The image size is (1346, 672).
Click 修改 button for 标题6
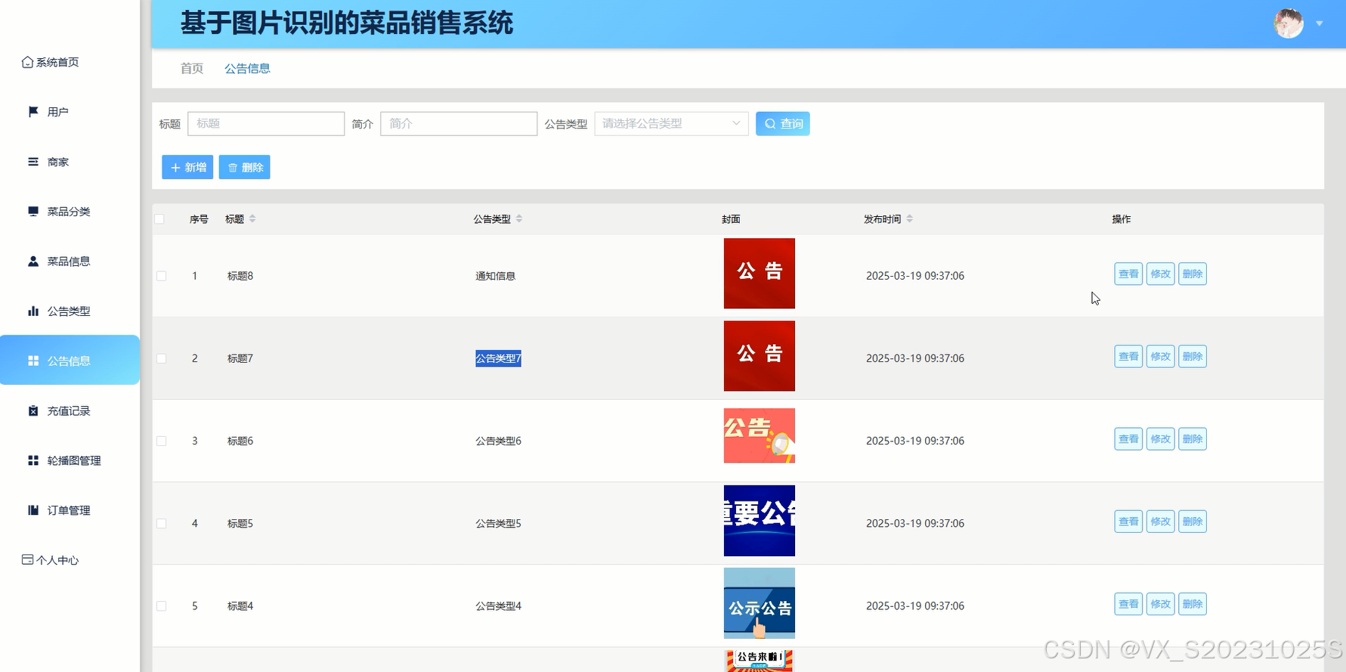[x=1160, y=438]
